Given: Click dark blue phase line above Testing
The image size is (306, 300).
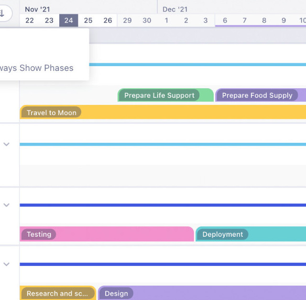Looking at the screenshot, I should (x=163, y=205).
